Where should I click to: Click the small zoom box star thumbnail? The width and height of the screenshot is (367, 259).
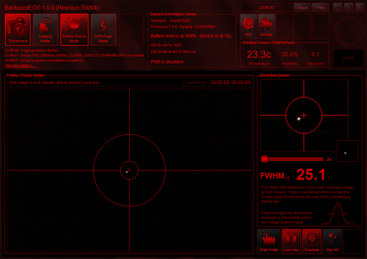(347, 151)
